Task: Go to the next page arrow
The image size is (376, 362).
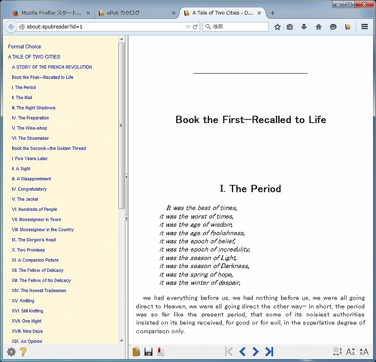Action: [x=256, y=352]
